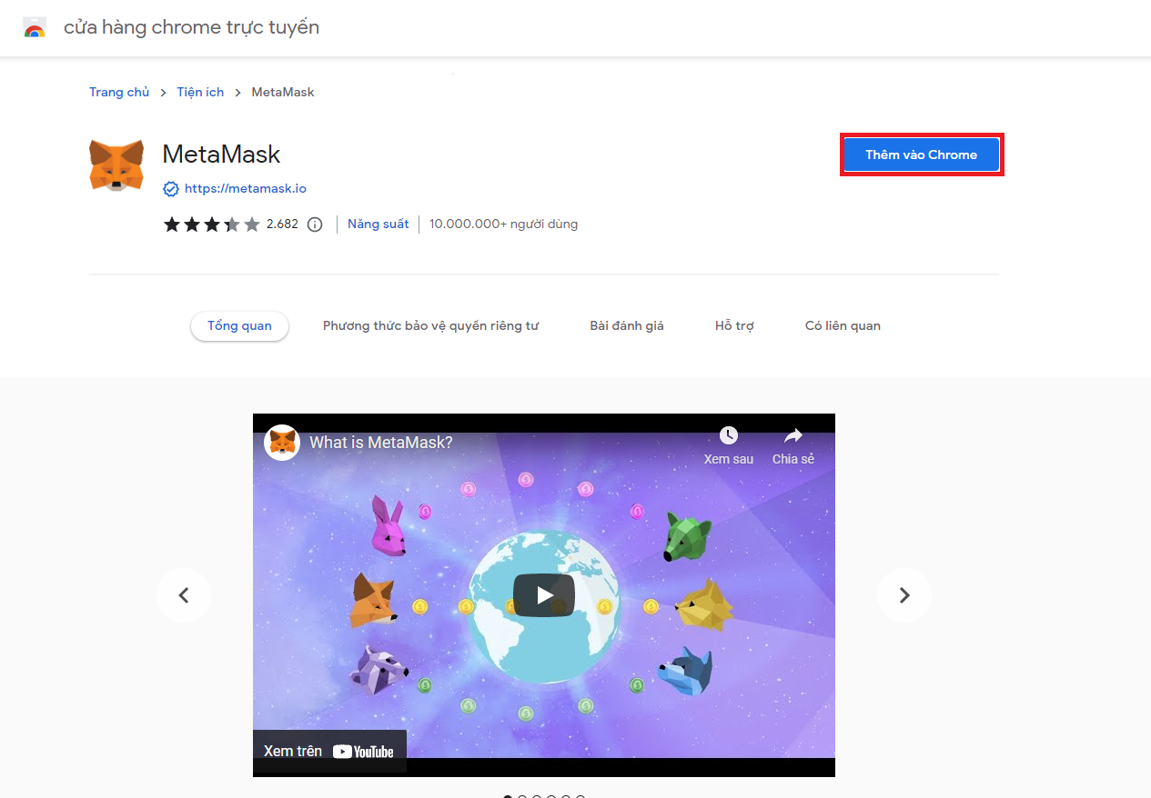Click the MetaMask avatar inside the video player
This screenshot has width=1151, height=798.
click(x=281, y=442)
